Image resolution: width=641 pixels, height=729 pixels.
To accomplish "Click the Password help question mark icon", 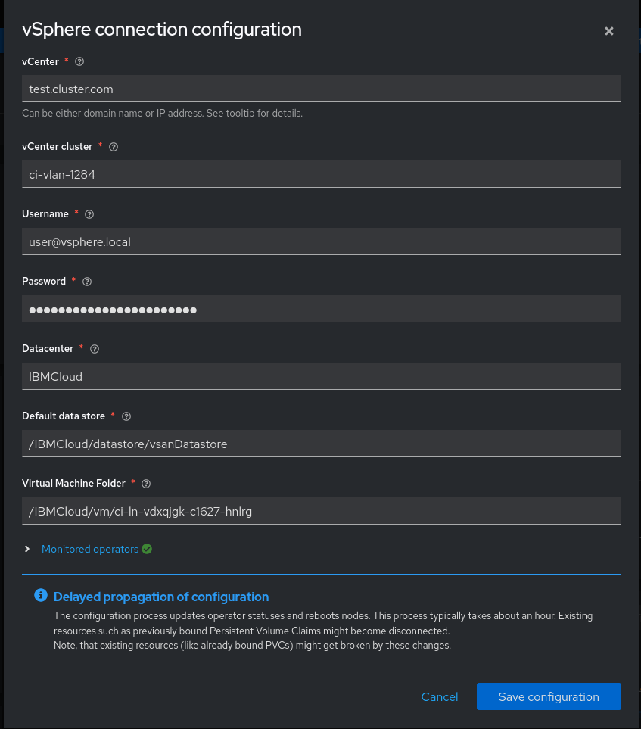I will point(87,282).
